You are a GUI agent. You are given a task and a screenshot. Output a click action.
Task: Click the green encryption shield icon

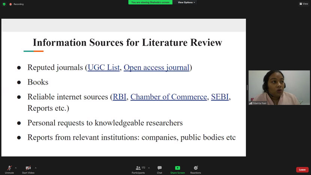click(x=4, y=4)
